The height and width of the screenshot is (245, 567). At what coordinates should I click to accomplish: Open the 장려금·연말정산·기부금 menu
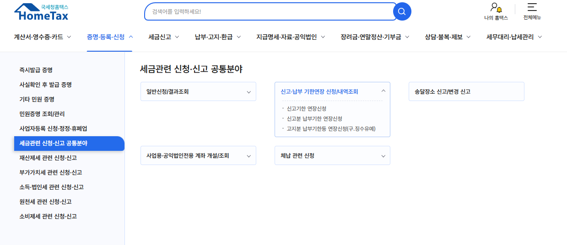(x=375, y=37)
